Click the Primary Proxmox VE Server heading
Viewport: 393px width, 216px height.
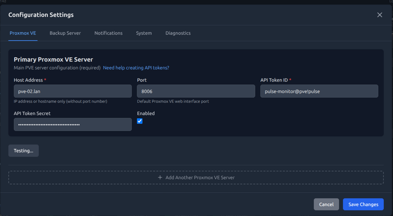(x=53, y=60)
